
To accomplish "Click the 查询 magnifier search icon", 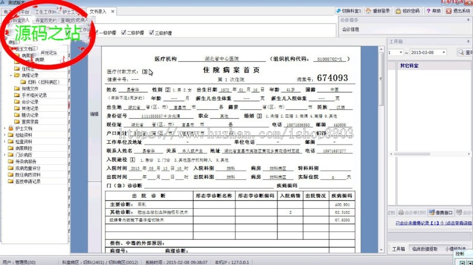I will tap(461, 52).
